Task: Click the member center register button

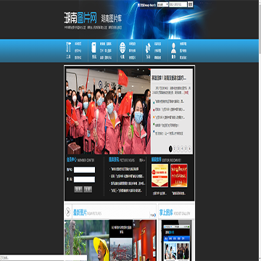Action: [x=88, y=189]
